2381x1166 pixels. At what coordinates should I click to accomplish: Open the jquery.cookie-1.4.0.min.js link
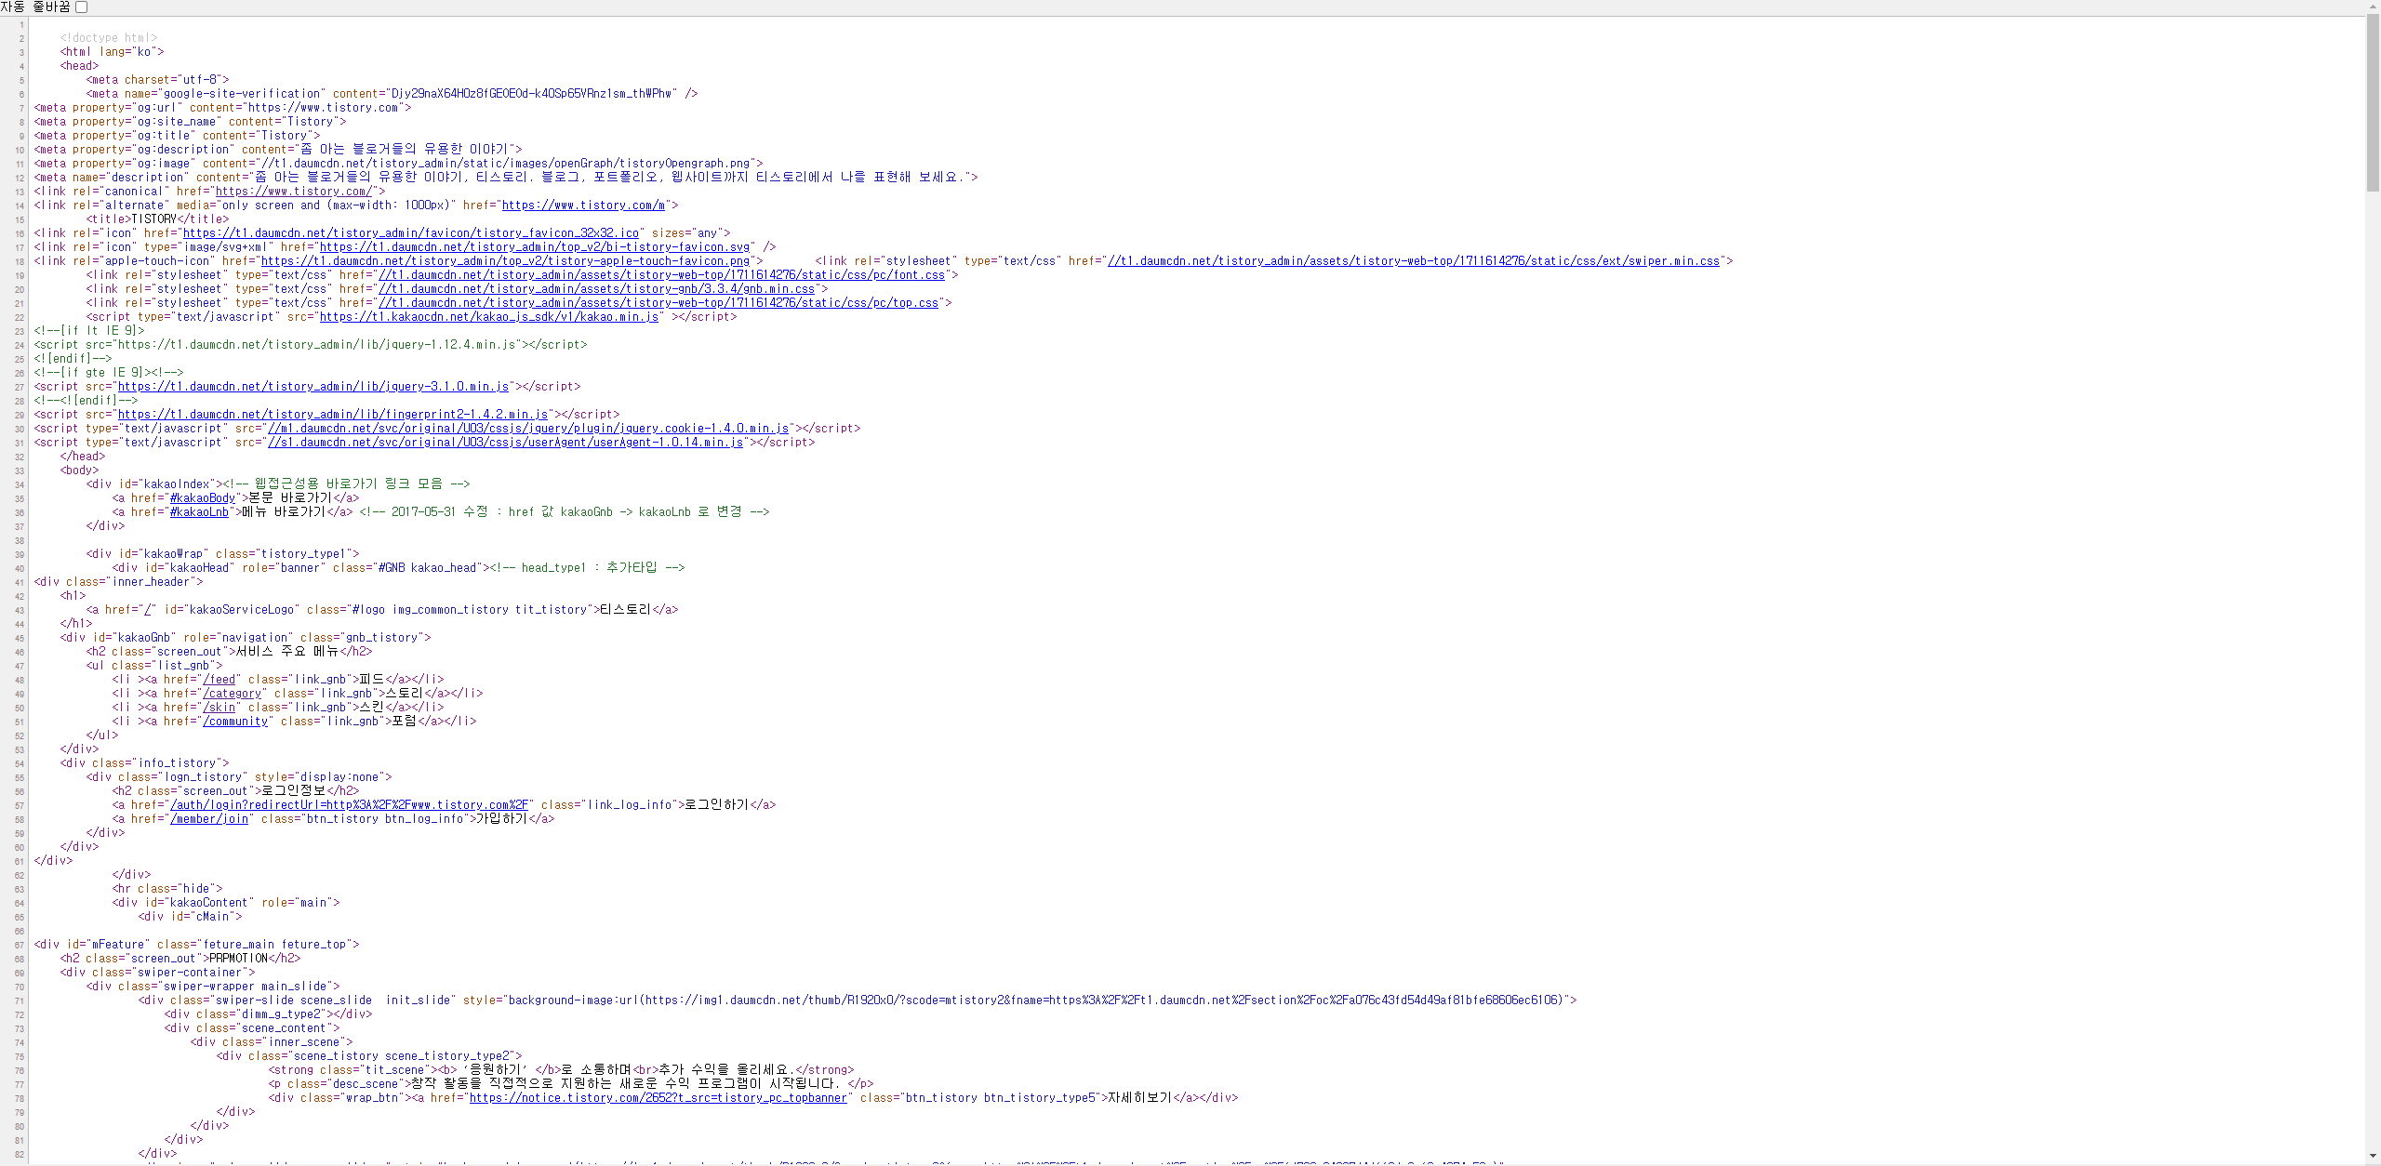pyautogui.click(x=528, y=429)
